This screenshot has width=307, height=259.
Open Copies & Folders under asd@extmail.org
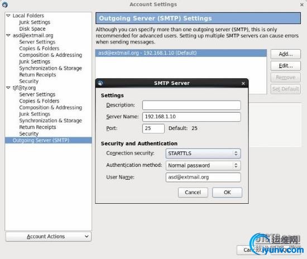(39, 49)
